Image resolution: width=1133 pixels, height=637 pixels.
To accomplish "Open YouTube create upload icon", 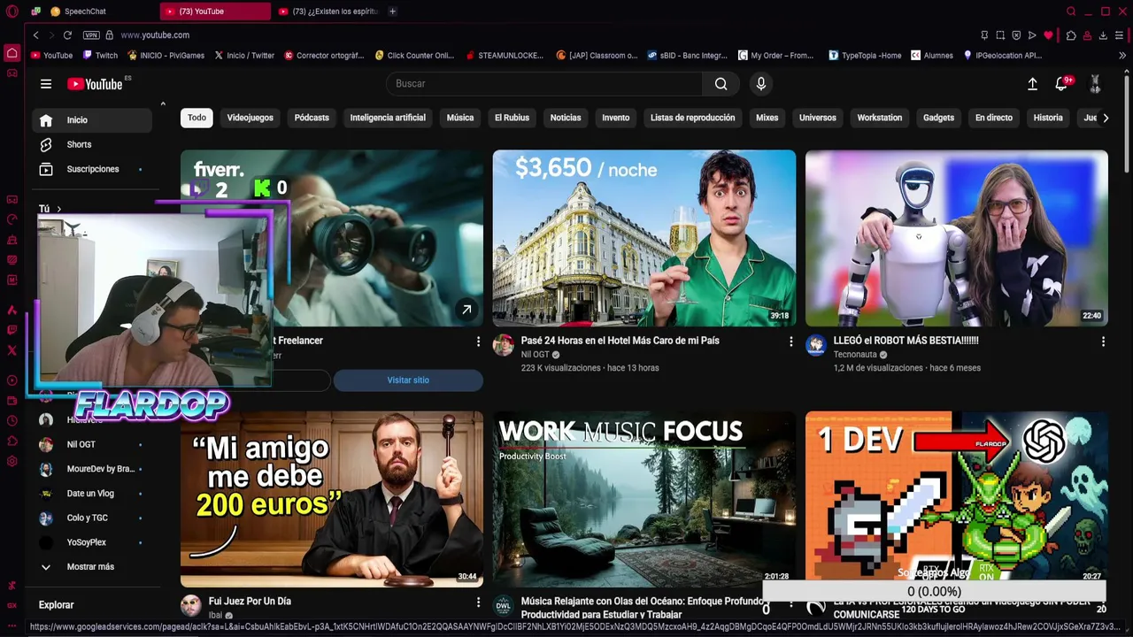I will (x=1032, y=84).
